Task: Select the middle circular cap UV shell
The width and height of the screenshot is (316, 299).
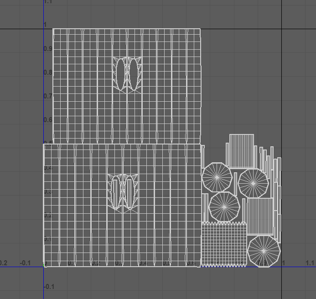Action: 224,206
